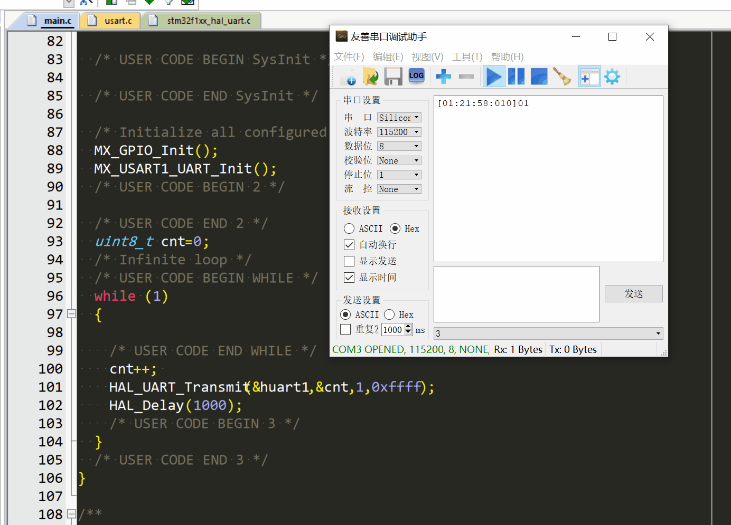This screenshot has width=731, height=525.
Task: Click uint8_t cnt=0 declaration line
Action: pyautogui.click(x=152, y=242)
